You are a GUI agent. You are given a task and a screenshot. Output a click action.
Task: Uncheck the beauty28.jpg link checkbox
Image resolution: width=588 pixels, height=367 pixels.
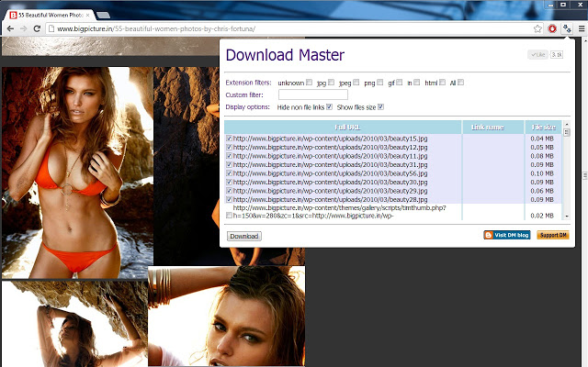point(229,200)
